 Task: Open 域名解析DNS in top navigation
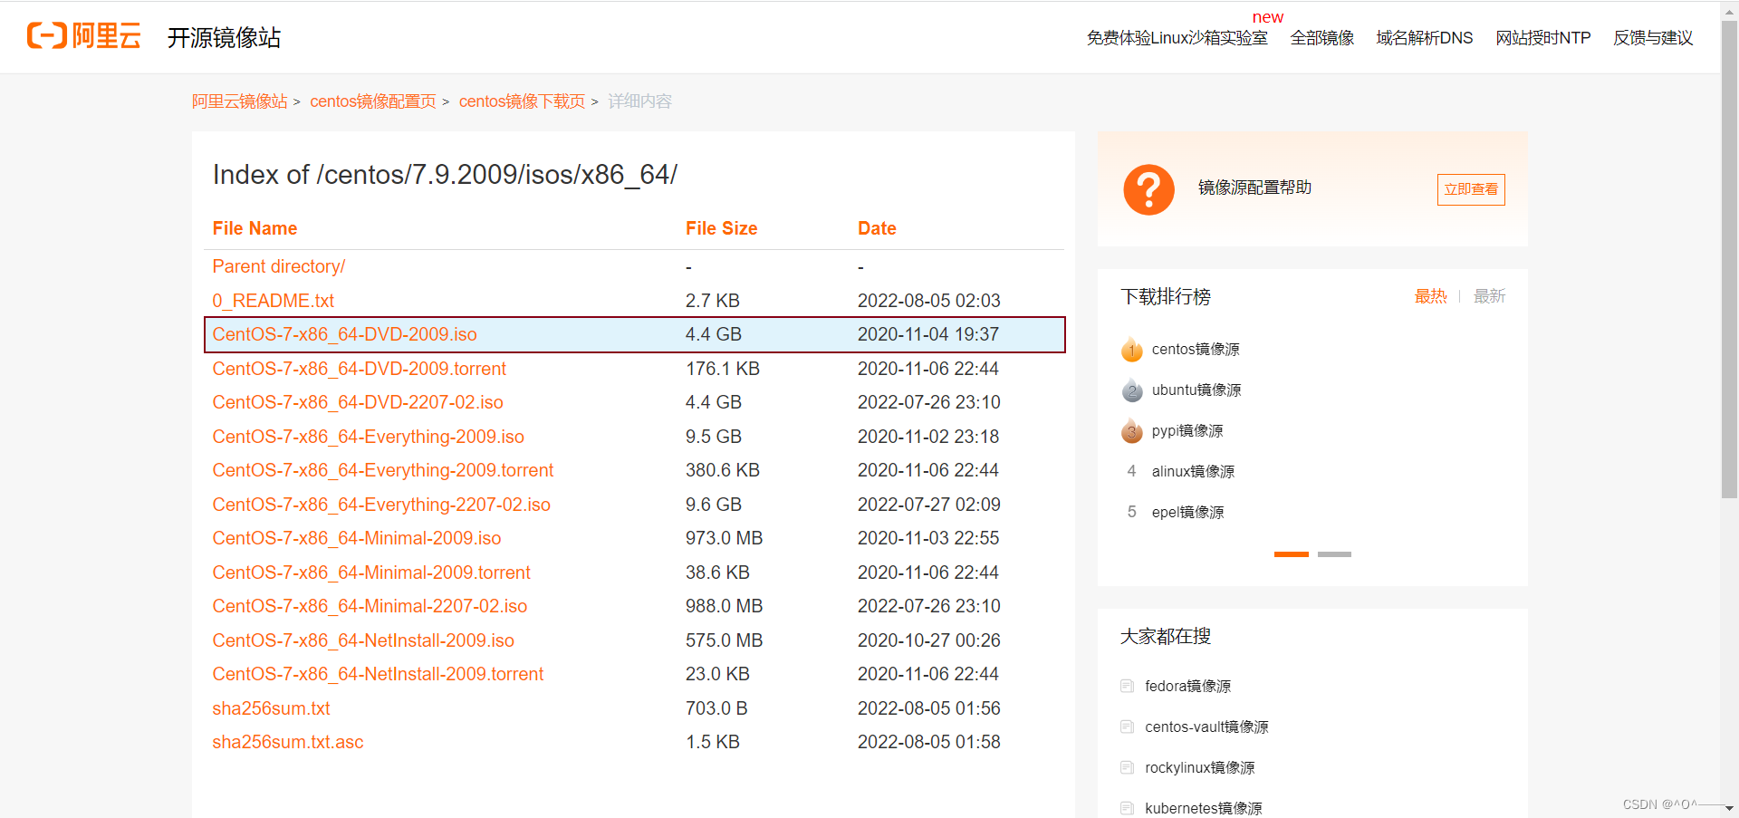coord(1424,38)
